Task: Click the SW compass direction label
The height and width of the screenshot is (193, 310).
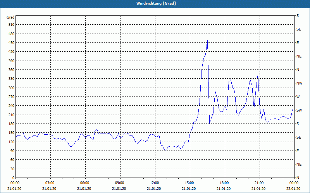Action: coord(299,110)
